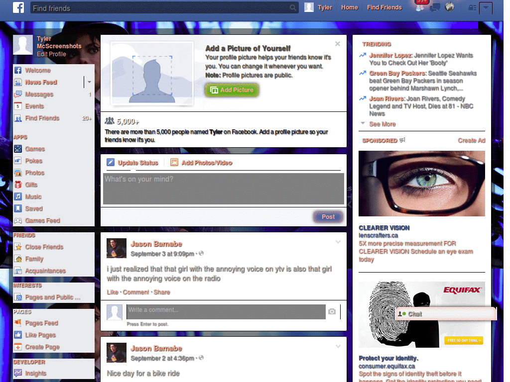Click the What's on your mind field

tap(224, 189)
